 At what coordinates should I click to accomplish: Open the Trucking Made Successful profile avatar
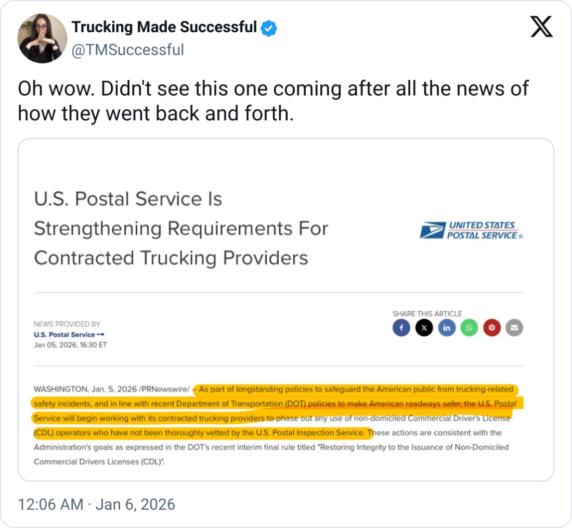point(42,39)
